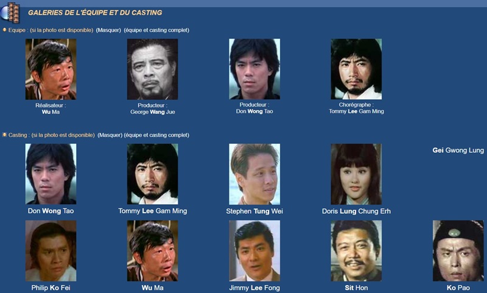This screenshot has width=487, height=293.
Task: Open Sit Hon's portrait thumbnail
Action: [356, 251]
